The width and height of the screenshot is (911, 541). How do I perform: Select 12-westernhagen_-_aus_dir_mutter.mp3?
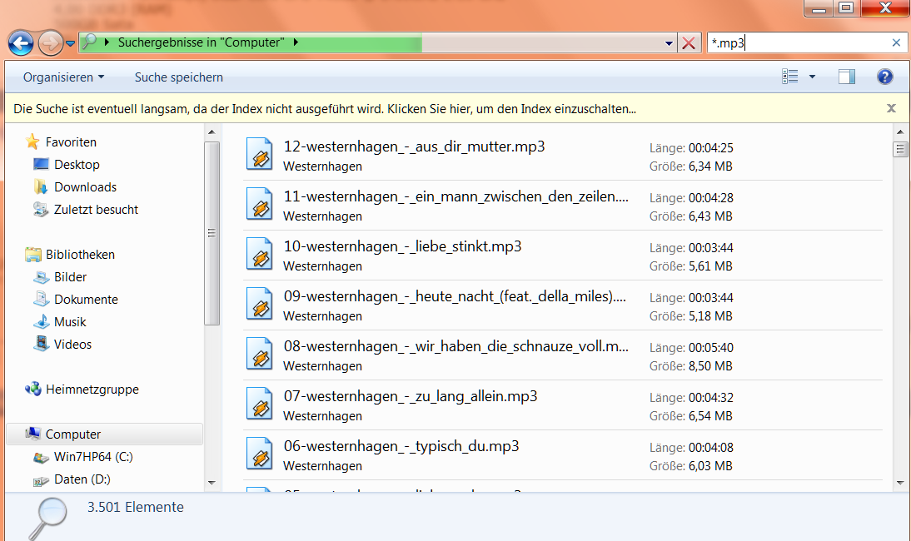(562, 156)
